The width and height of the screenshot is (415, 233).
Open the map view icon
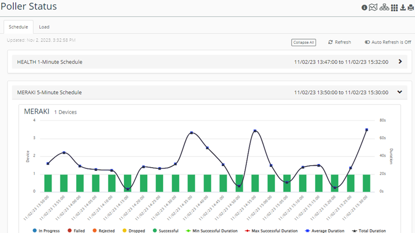(373, 7)
